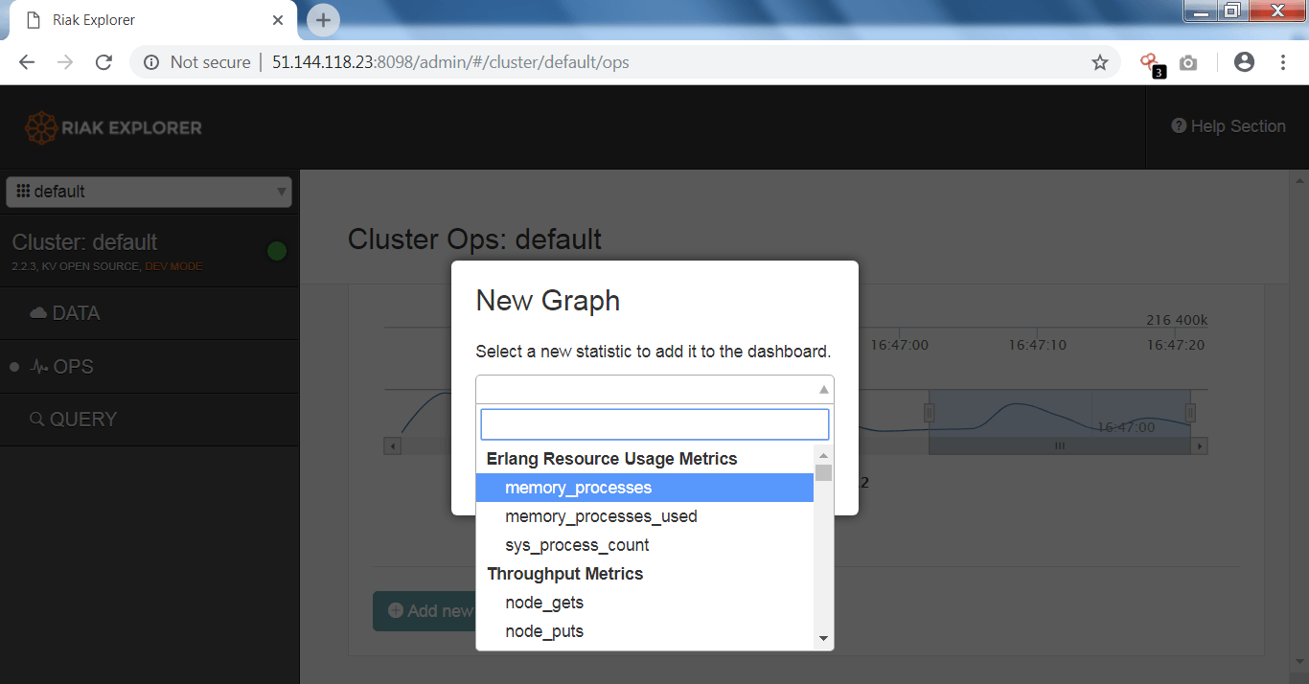1309x684 pixels.
Task: Click chart navigator right scroll arrow
Action: tap(1200, 445)
